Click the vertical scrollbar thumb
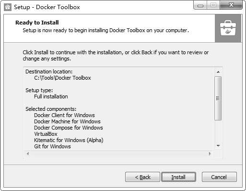This screenshot has height=191, width=246. [x=218, y=98]
